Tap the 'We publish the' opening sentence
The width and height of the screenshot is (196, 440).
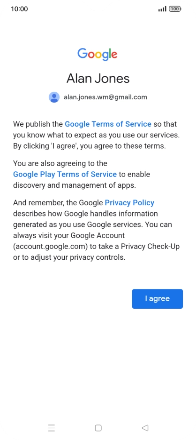click(x=38, y=124)
